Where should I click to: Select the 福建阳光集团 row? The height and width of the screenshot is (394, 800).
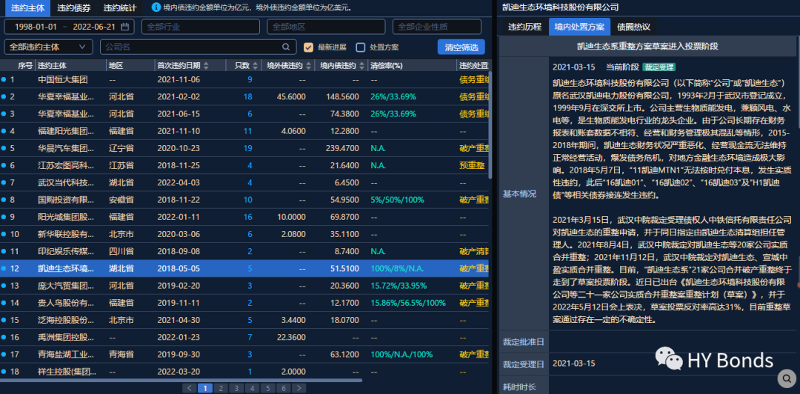245,131
